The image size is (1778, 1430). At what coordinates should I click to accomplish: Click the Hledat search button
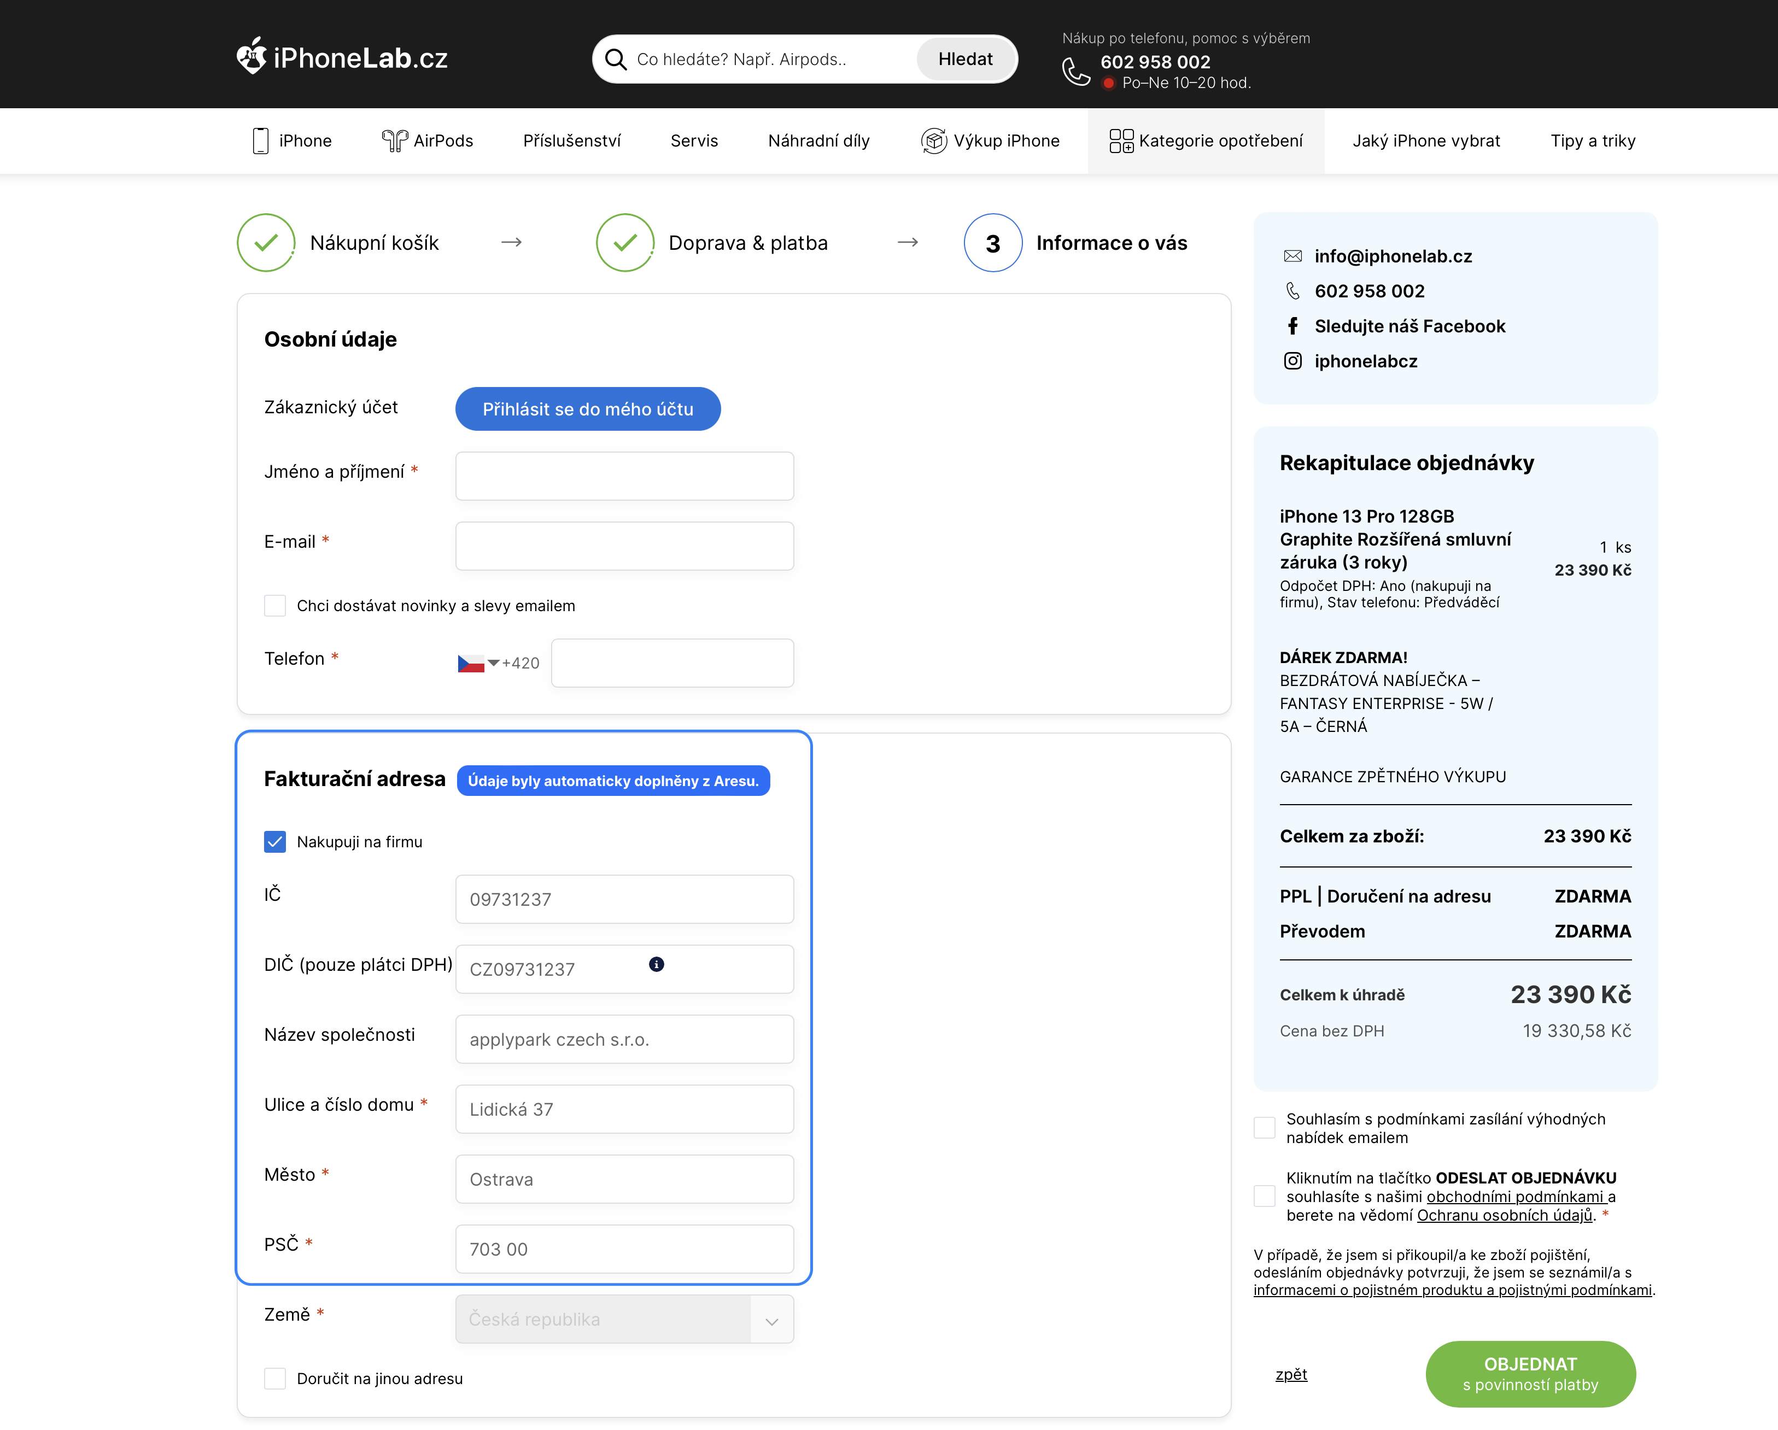pos(965,60)
